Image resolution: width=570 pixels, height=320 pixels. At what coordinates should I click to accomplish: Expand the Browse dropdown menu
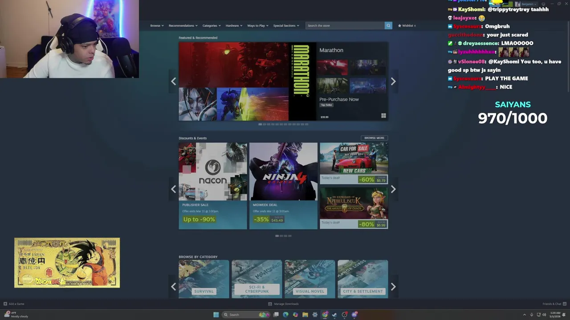157,25
